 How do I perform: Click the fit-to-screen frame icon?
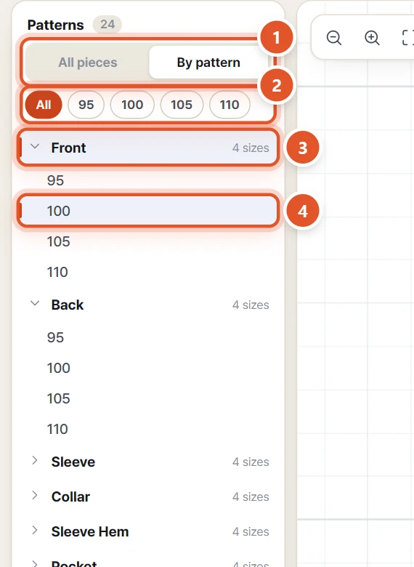click(408, 38)
